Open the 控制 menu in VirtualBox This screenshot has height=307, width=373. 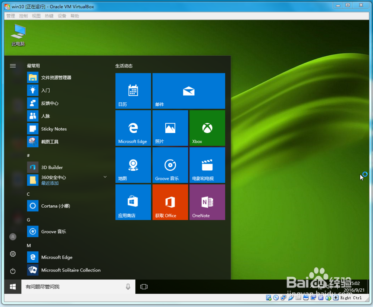[x=23, y=16]
